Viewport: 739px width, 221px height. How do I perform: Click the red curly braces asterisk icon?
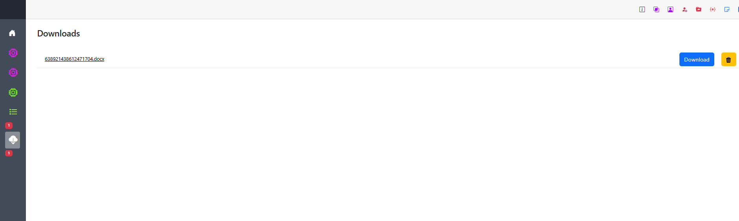pyautogui.click(x=713, y=9)
